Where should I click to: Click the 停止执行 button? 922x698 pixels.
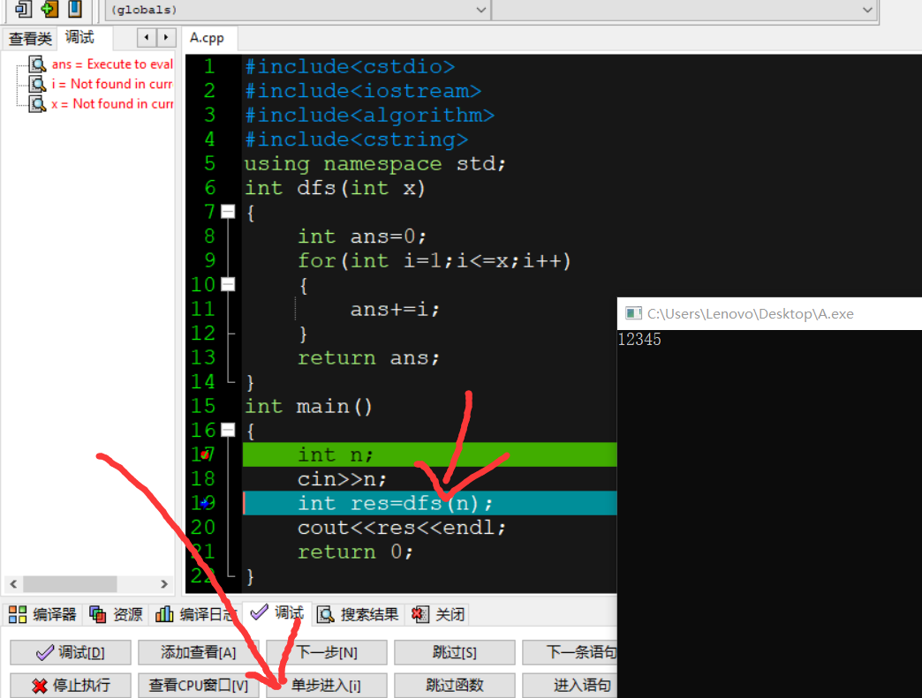71,685
